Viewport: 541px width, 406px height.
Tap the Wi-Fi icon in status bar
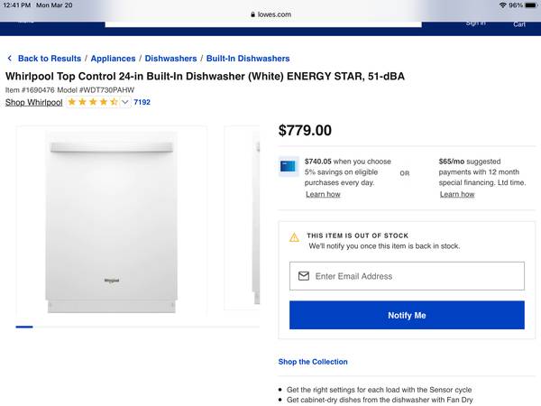click(x=502, y=5)
